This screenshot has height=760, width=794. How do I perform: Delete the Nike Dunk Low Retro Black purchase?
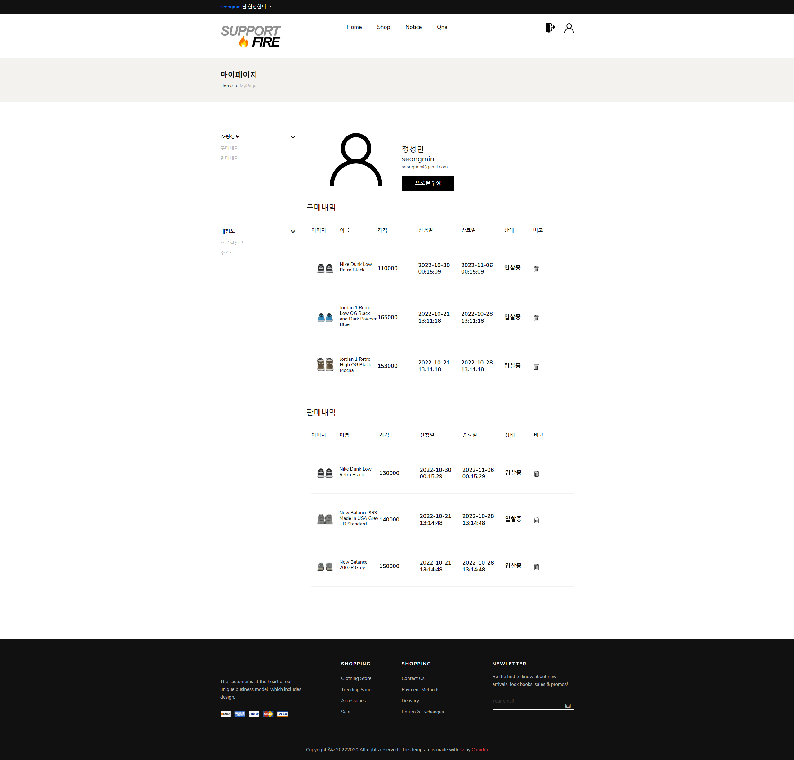(536, 269)
